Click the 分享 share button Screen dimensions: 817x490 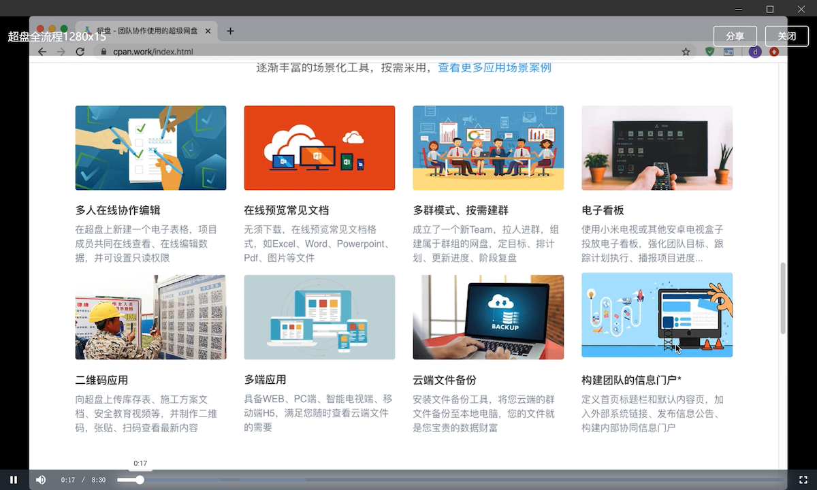point(735,36)
